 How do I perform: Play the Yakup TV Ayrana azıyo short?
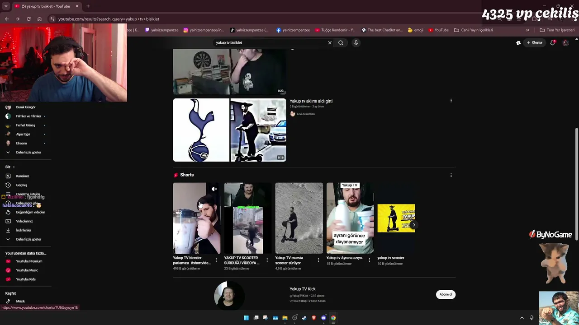(350, 218)
